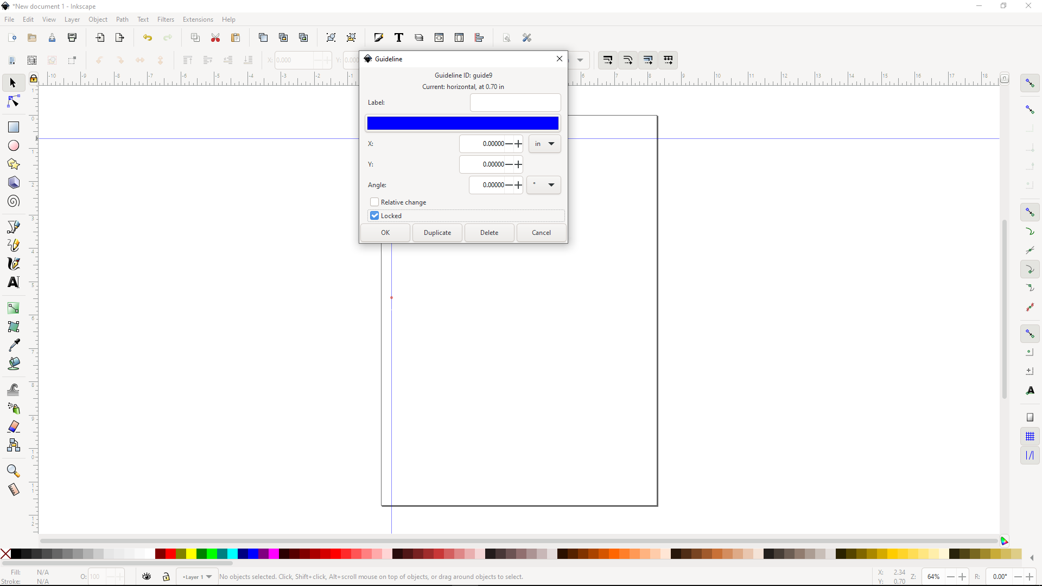Open the Path menu

click(x=122, y=20)
